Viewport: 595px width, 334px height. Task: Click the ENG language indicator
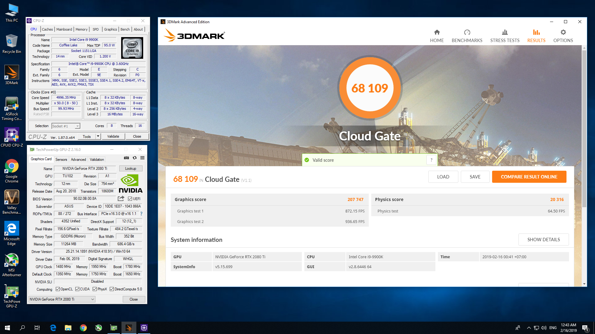coord(553,328)
